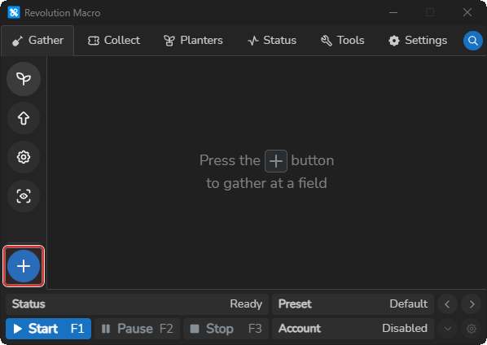Click the Stop F3 button

pyautogui.click(x=226, y=329)
